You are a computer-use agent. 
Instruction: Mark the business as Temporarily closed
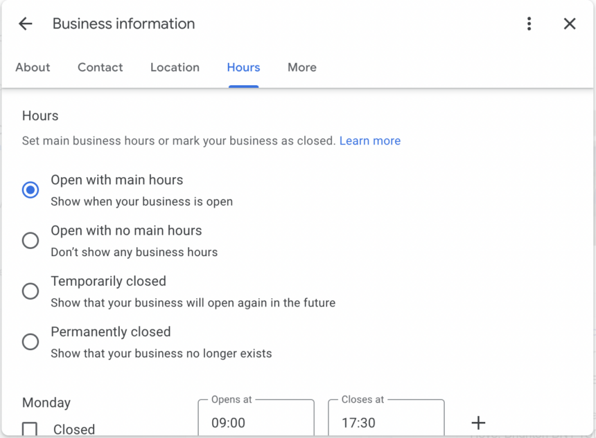(x=30, y=291)
